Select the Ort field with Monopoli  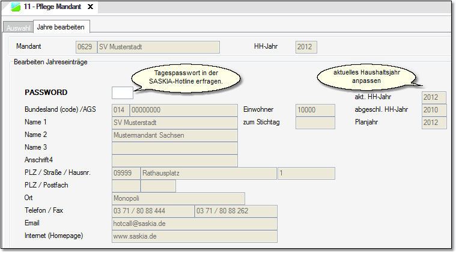pyautogui.click(x=178, y=198)
